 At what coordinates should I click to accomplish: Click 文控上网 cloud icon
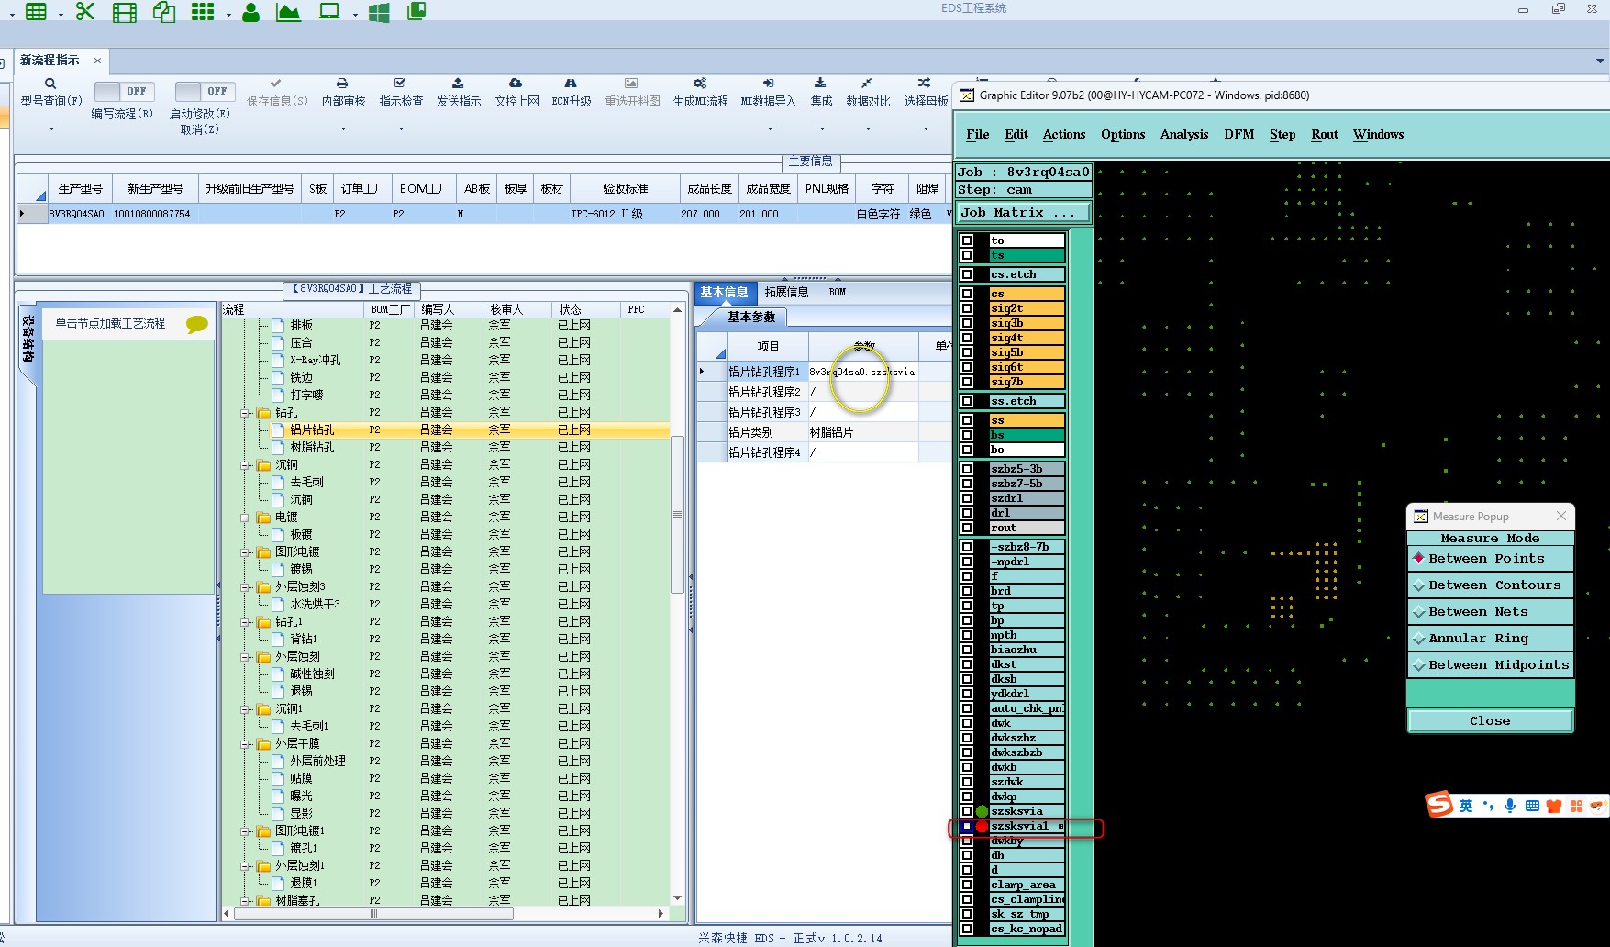click(x=516, y=83)
